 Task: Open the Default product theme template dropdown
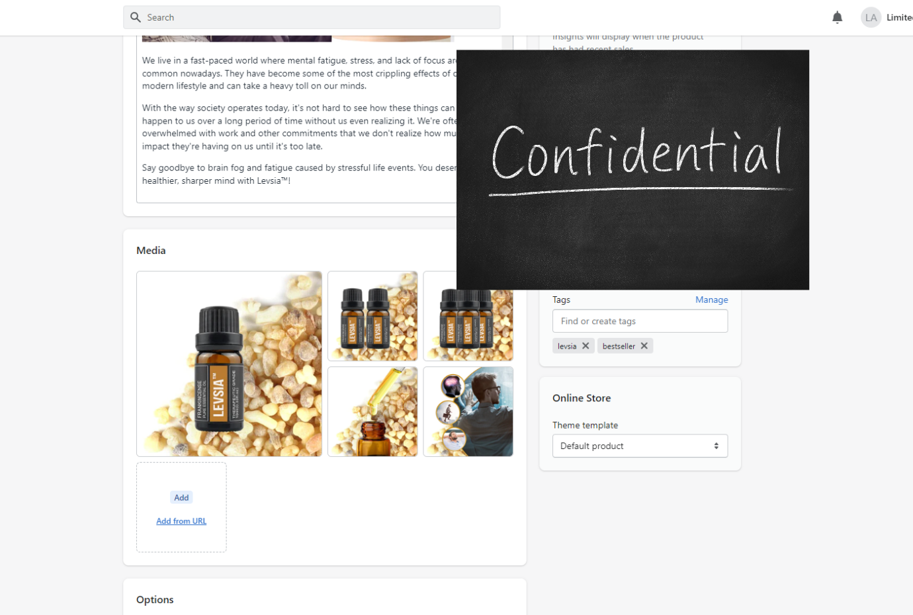[x=640, y=446]
